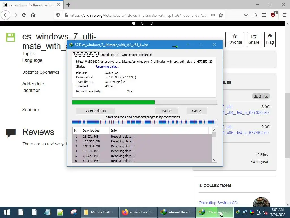The height and width of the screenshot is (218, 290).
Task: Close the es_windows_7_ultimate browser tab
Action: [x=59, y=5]
